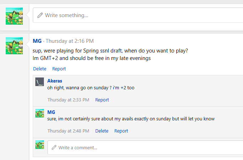Screen dimensions: 243x160
Task: Click the pencil icon in Write something box
Action: pos(40,15)
